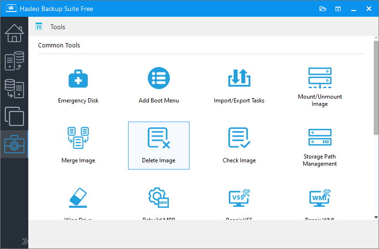
Task: Open Import/Export Tasks
Action: [x=239, y=86]
